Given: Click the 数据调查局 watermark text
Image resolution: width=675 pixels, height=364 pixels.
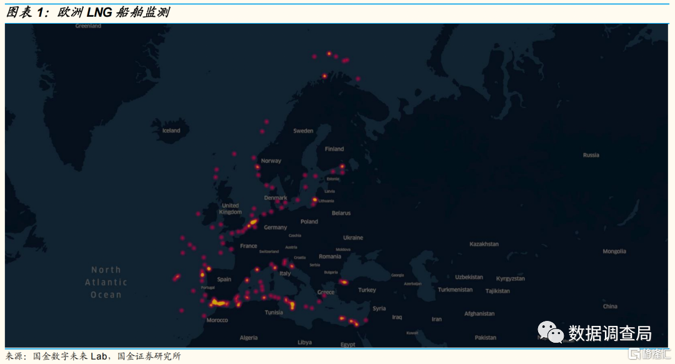Looking at the screenshot, I should point(609,333).
